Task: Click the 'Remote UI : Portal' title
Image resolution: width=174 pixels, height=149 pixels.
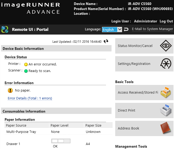Action: tap(30, 30)
